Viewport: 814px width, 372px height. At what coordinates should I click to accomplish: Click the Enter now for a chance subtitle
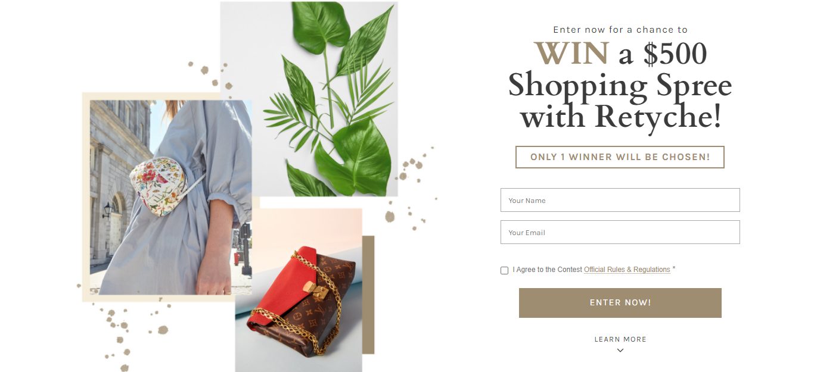[x=620, y=30]
